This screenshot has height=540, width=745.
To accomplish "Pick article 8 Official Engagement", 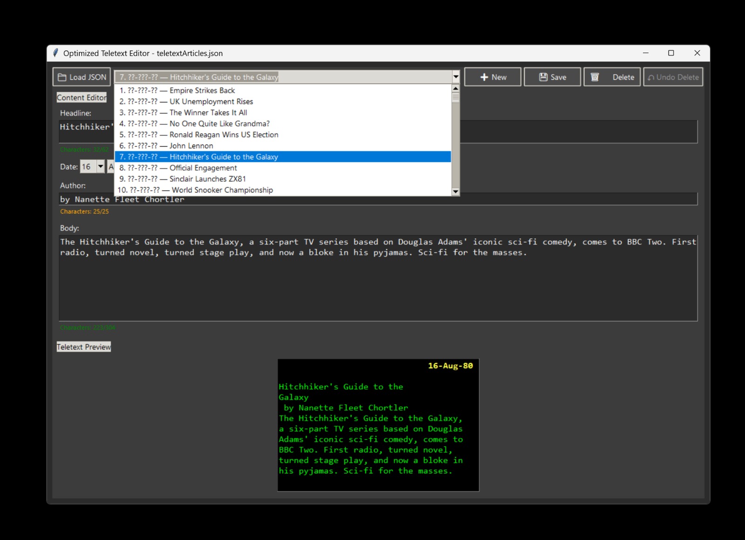I will point(283,168).
